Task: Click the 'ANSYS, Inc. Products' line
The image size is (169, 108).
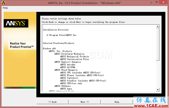Action: [x=60, y=51]
